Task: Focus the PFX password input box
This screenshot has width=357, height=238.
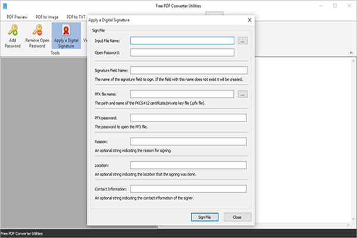Action: pyautogui.click(x=189, y=118)
